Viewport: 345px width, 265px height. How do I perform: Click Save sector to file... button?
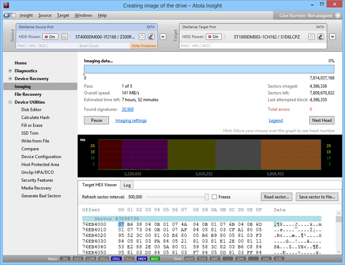pyautogui.click(x=317, y=197)
